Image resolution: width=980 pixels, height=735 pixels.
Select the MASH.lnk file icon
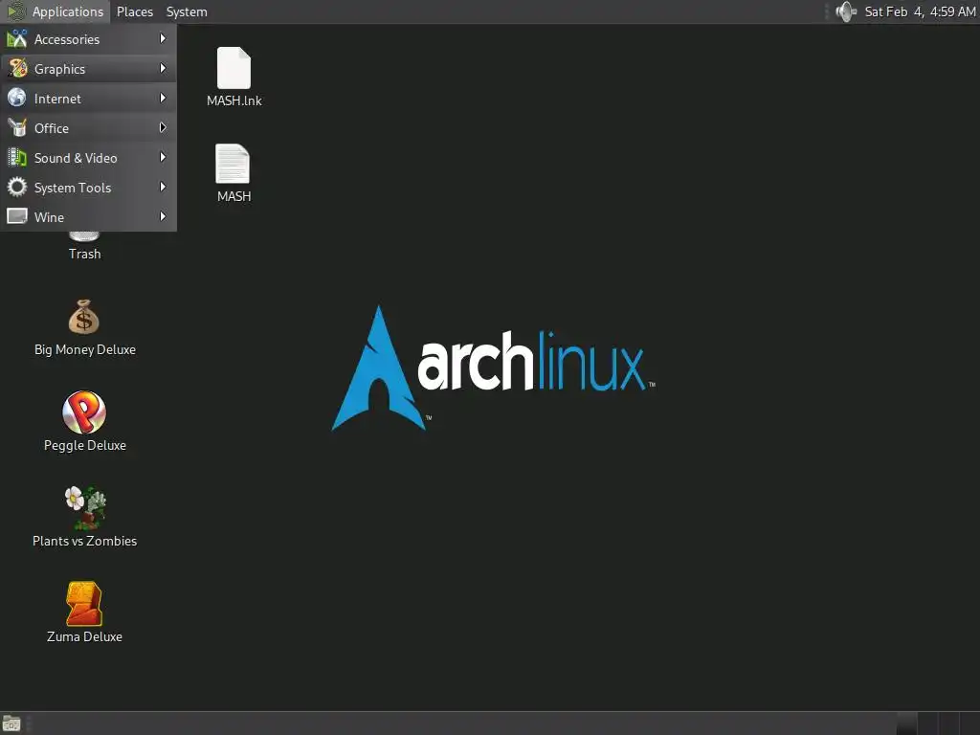coord(234,68)
